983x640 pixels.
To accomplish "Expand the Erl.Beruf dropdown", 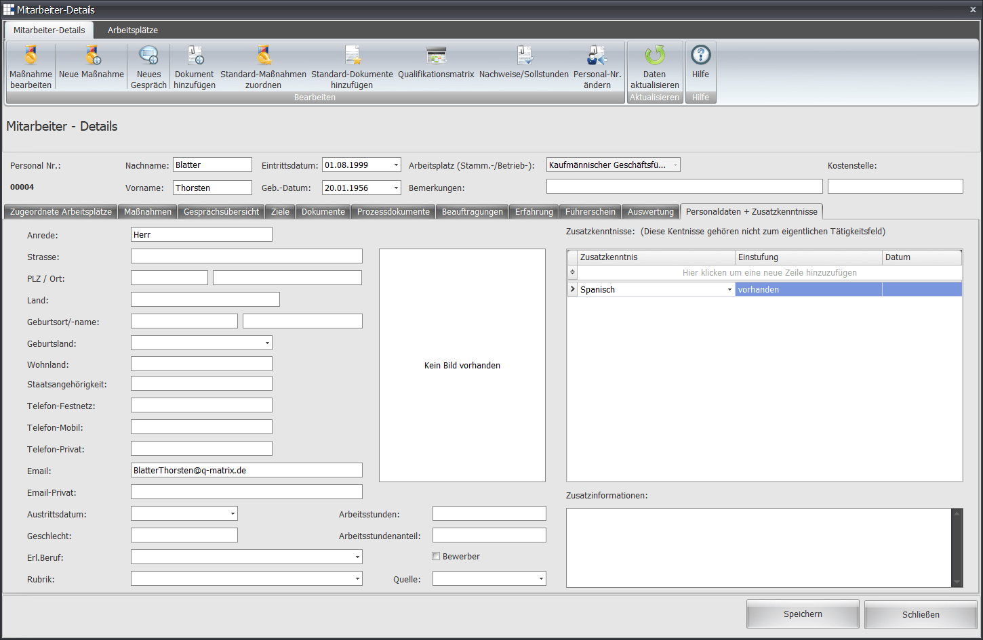I will pyautogui.click(x=357, y=557).
